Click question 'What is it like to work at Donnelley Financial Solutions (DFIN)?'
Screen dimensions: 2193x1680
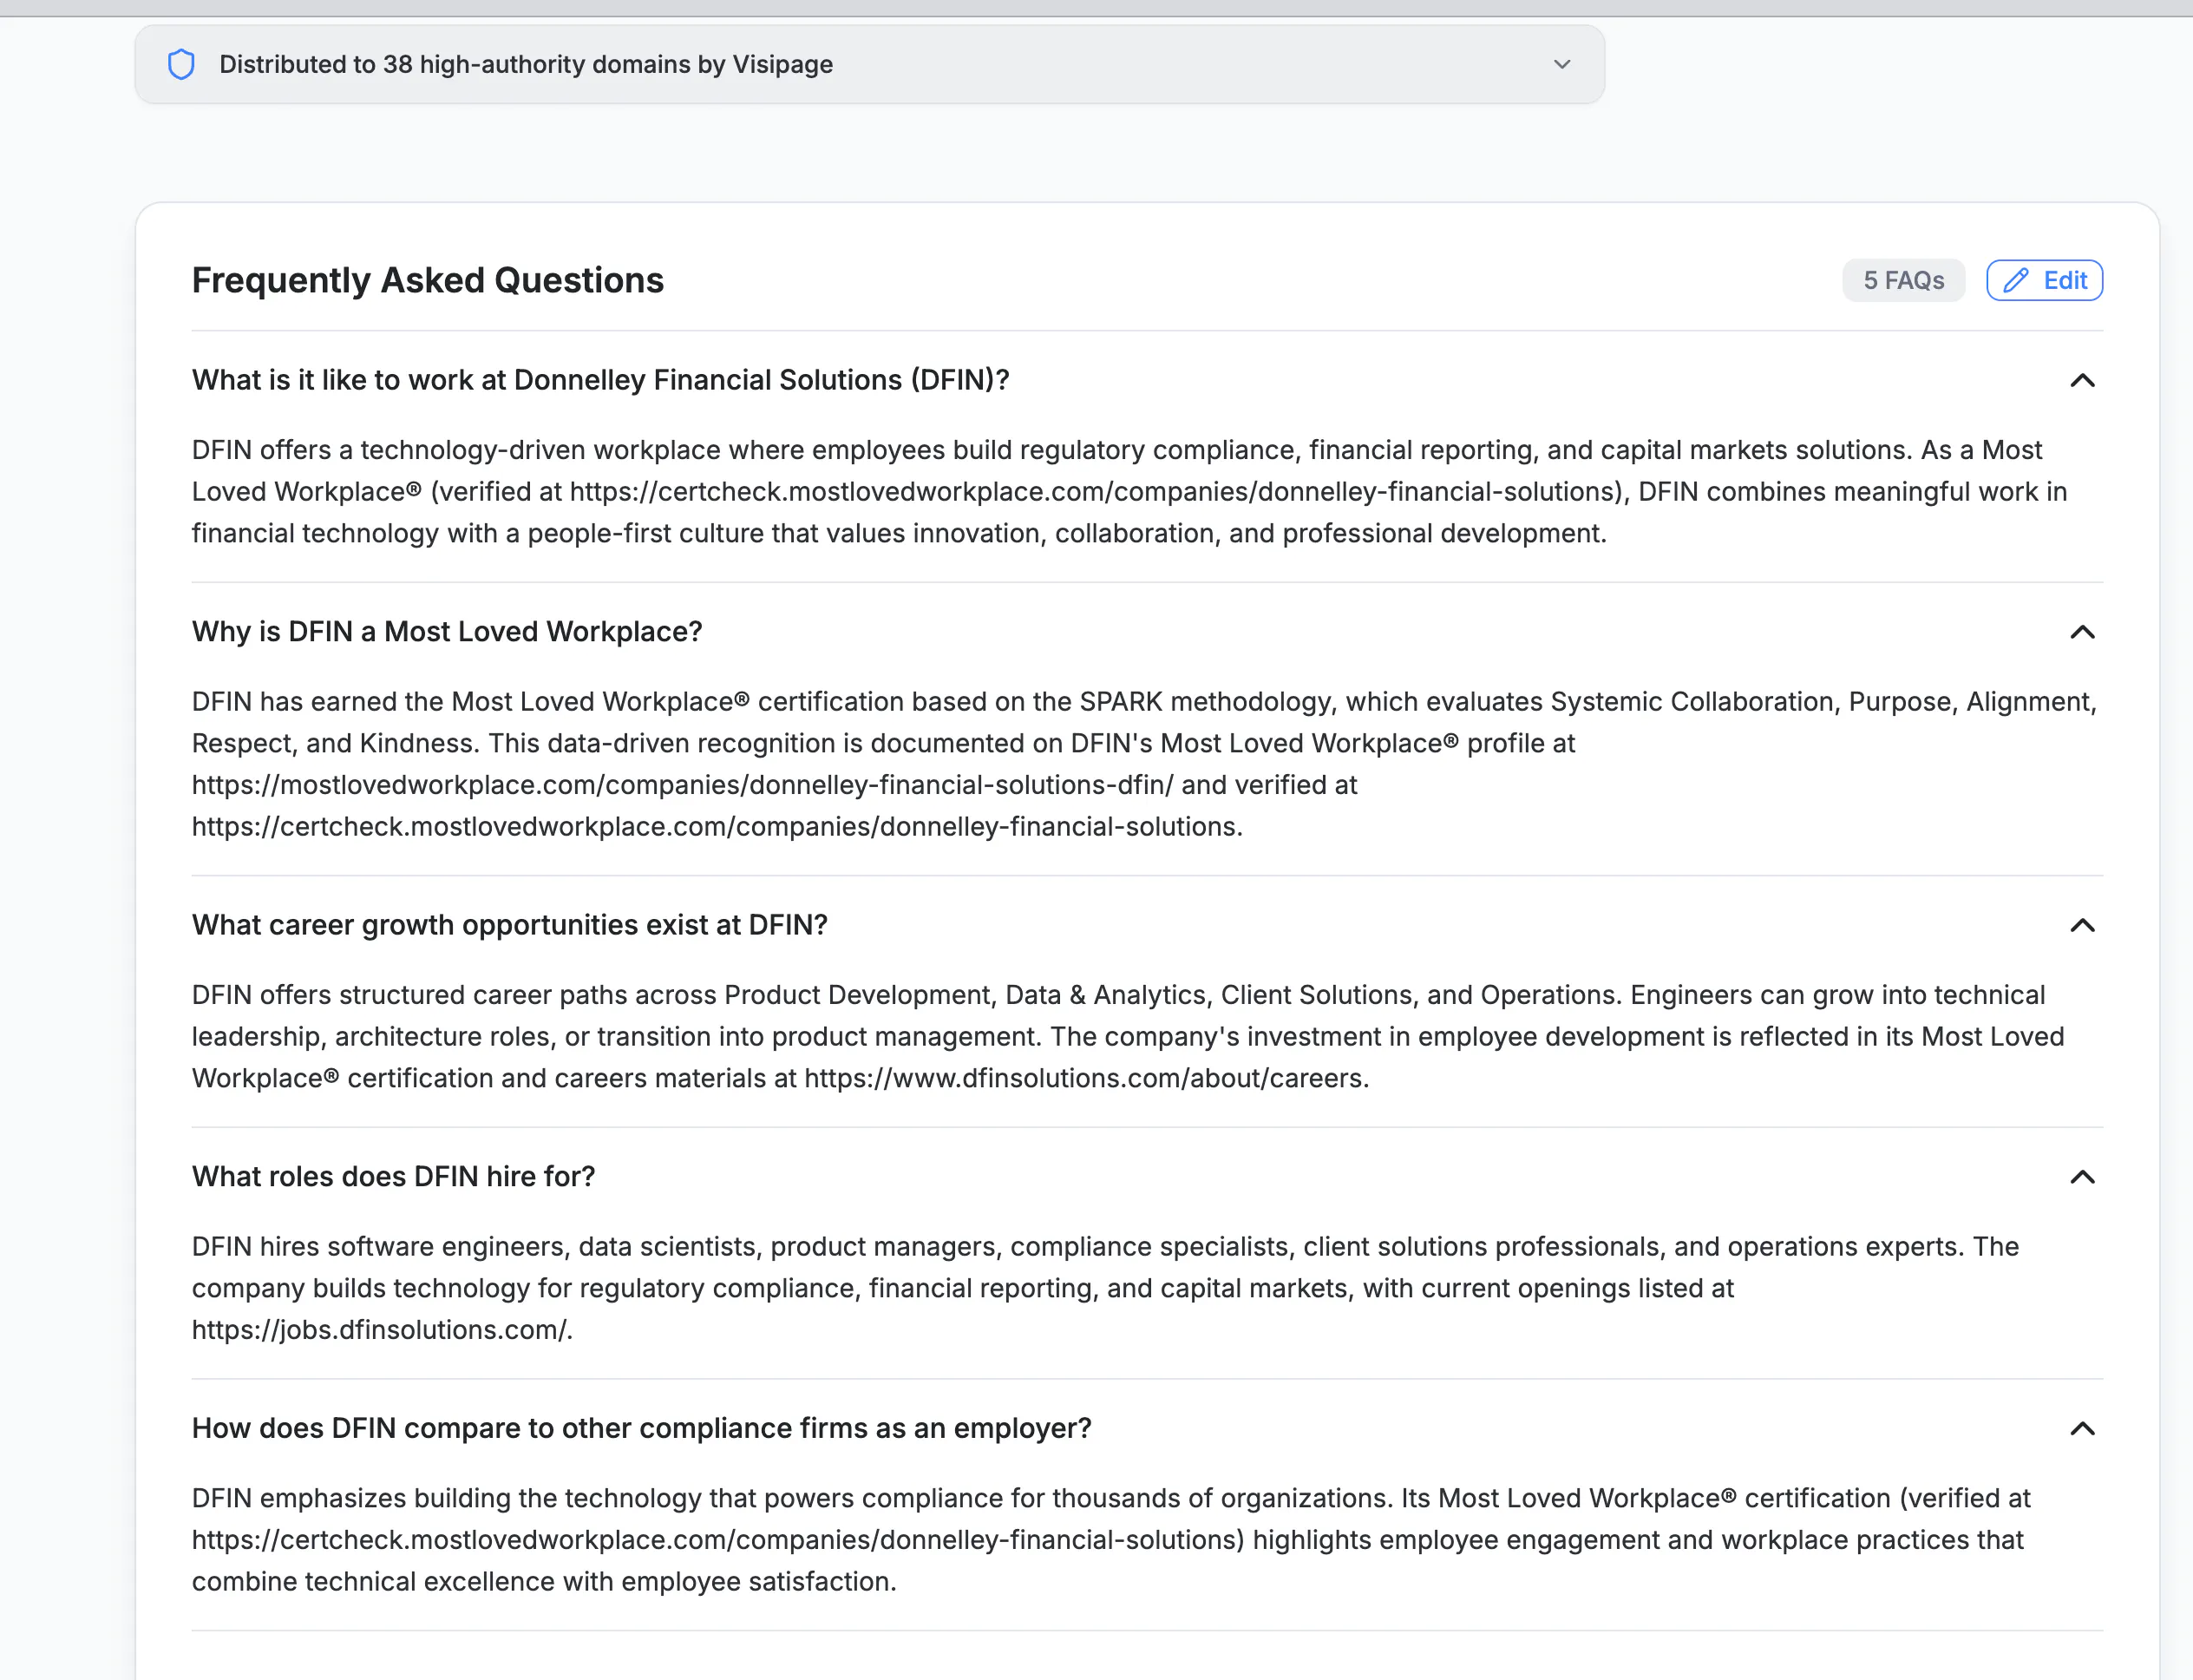(600, 380)
